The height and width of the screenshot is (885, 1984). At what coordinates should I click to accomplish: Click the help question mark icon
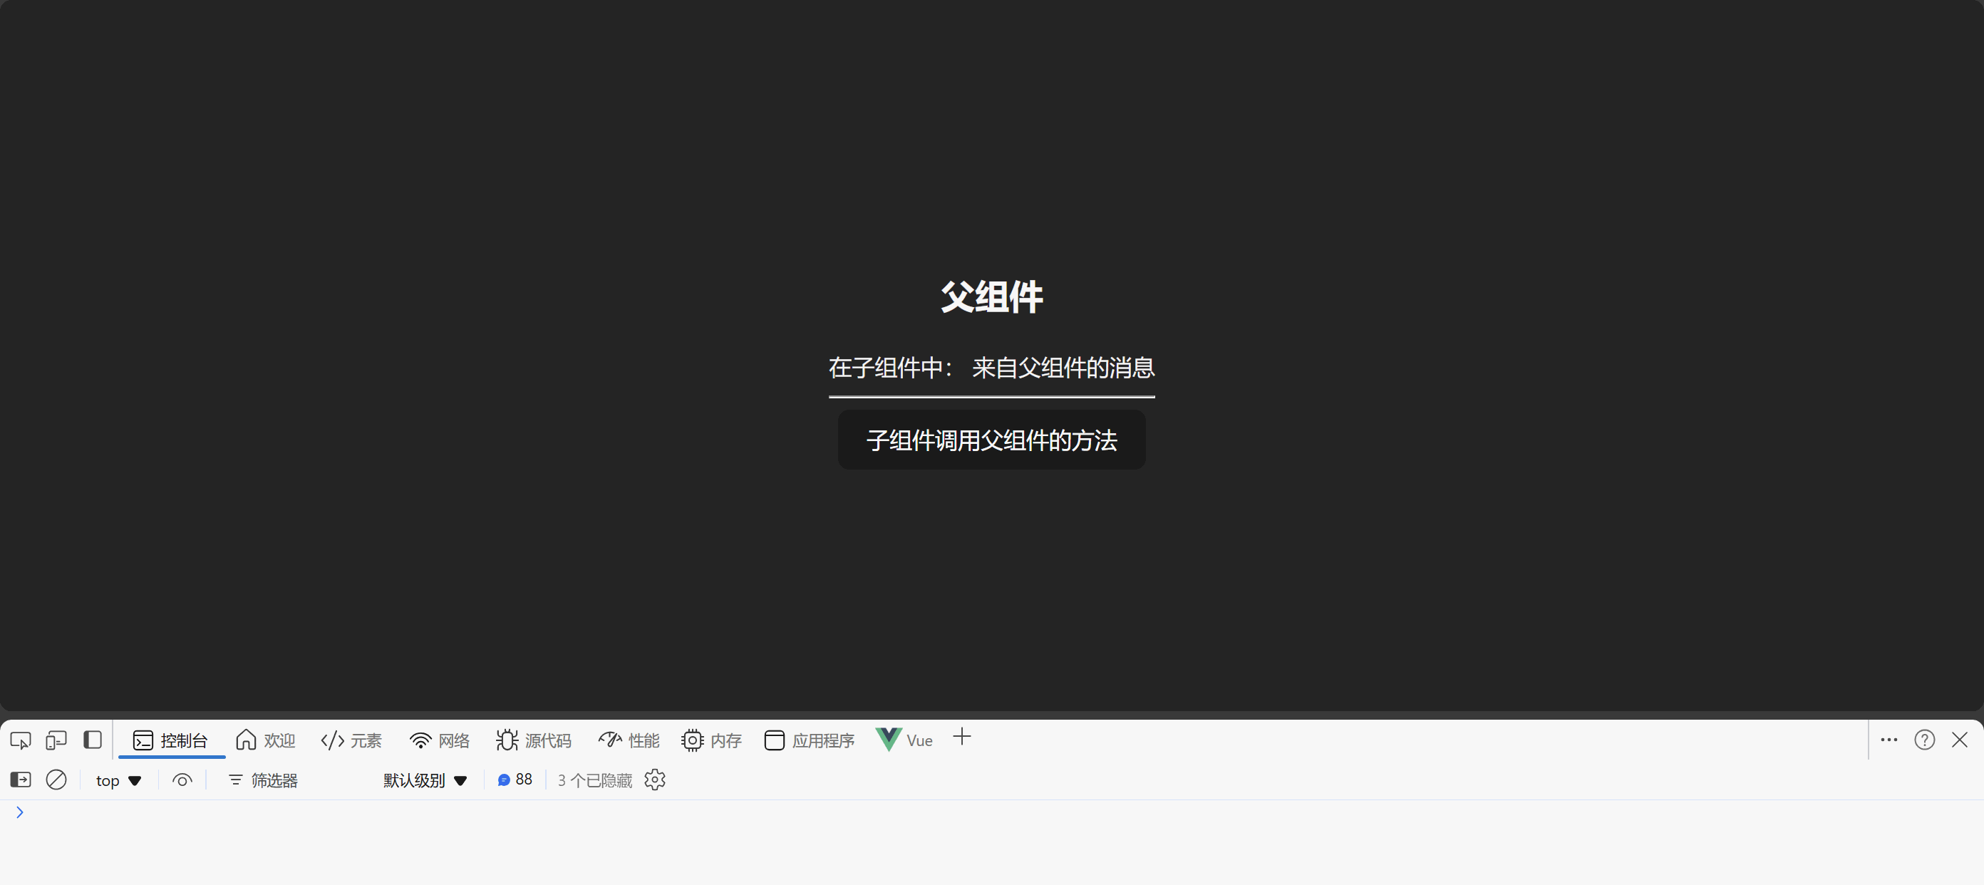pos(1925,740)
